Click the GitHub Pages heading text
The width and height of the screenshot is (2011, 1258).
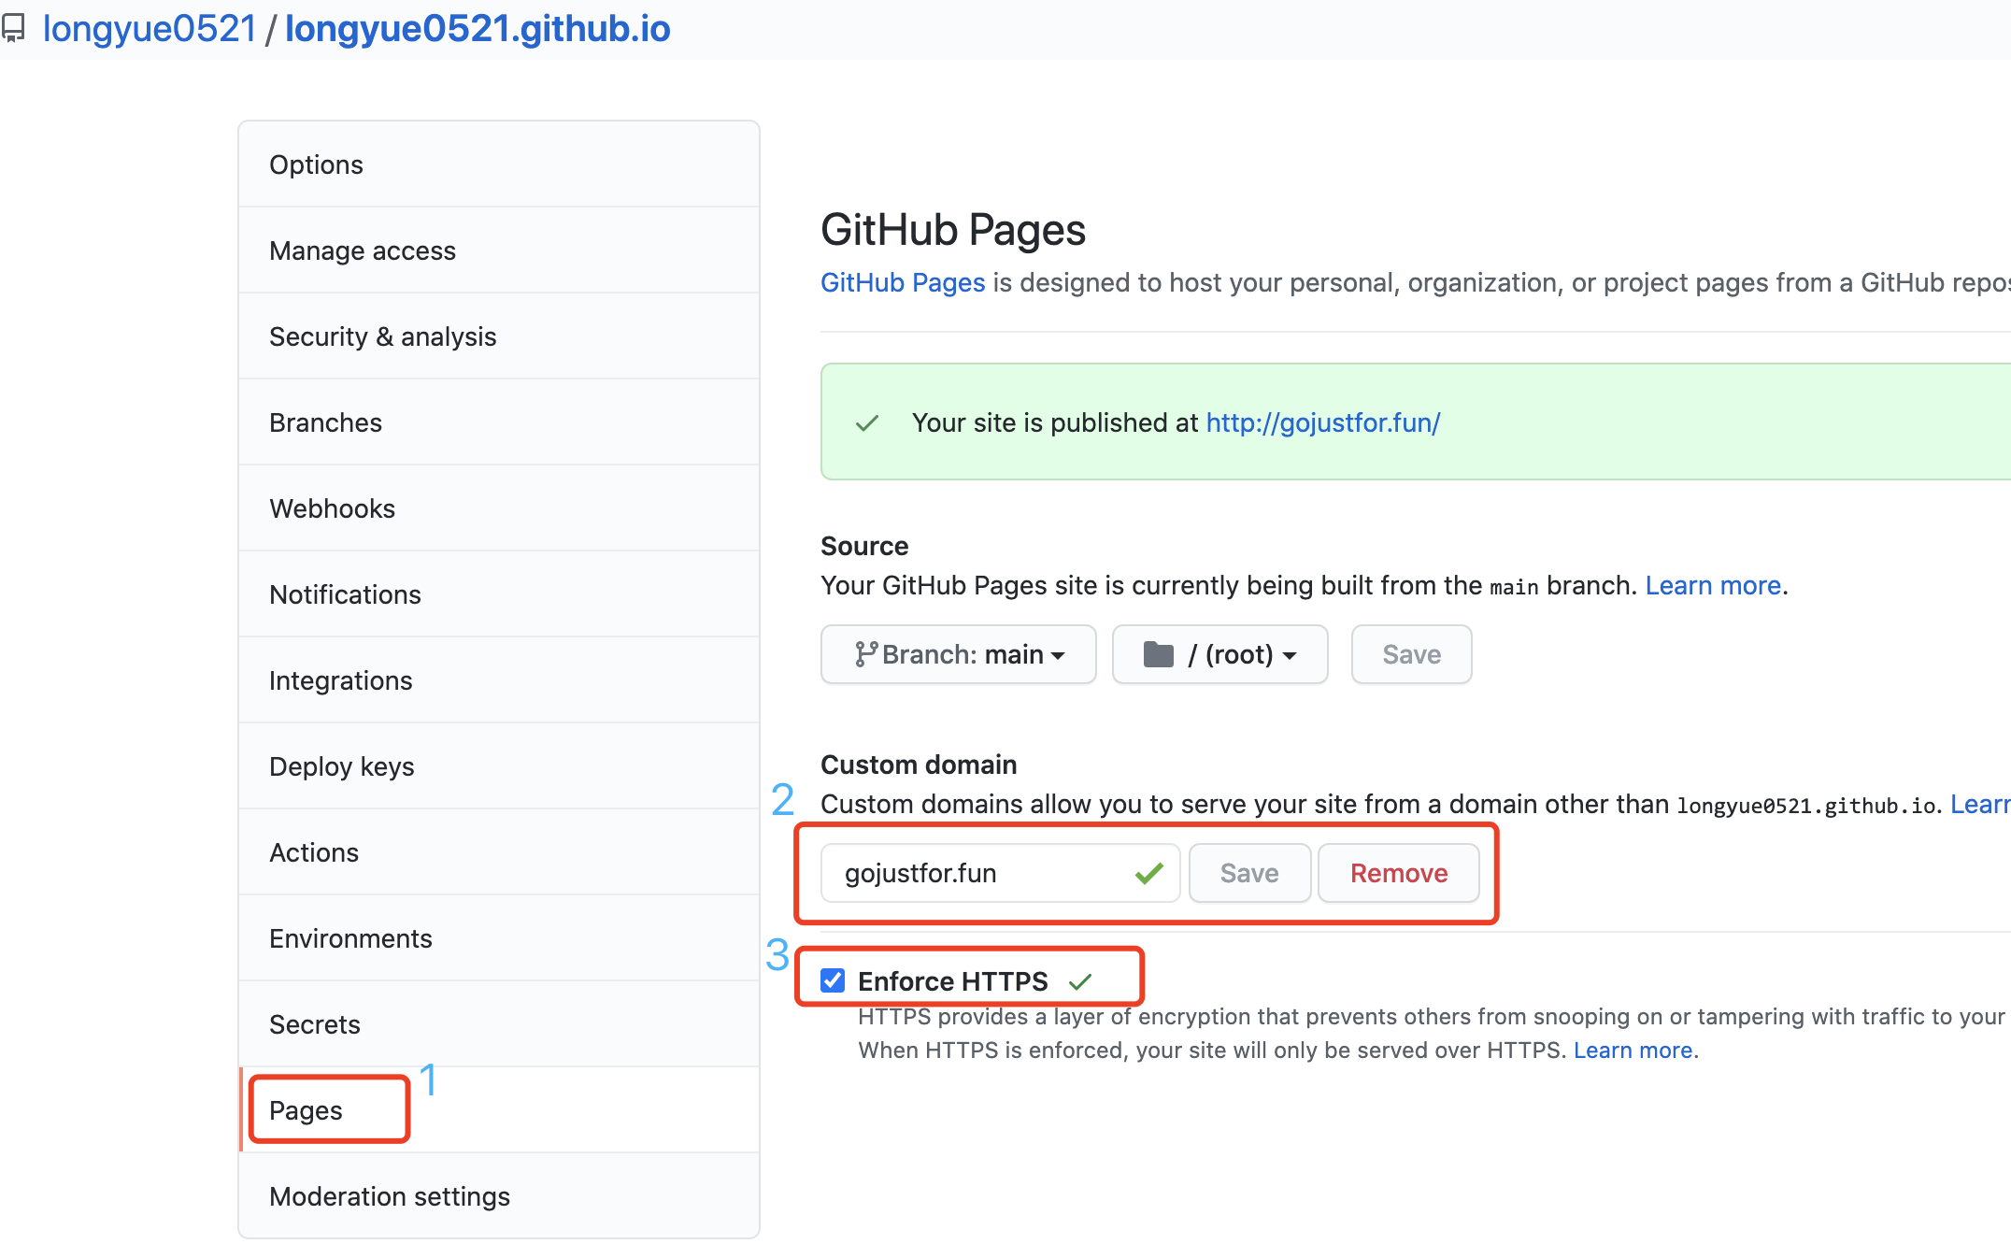pos(953,230)
